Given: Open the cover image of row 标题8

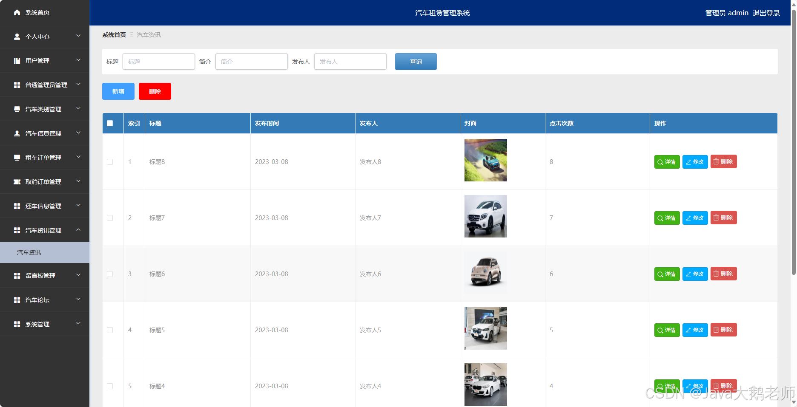Looking at the screenshot, I should 486,160.
